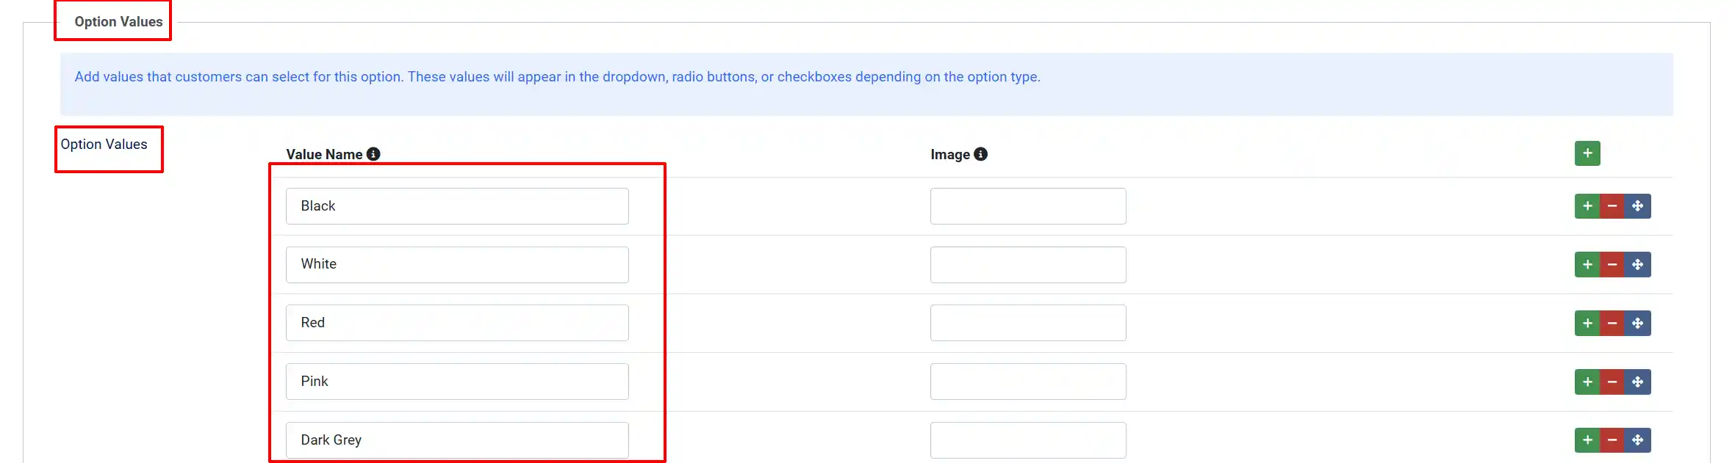Show the Value Name info tooltip icon

pos(373,154)
